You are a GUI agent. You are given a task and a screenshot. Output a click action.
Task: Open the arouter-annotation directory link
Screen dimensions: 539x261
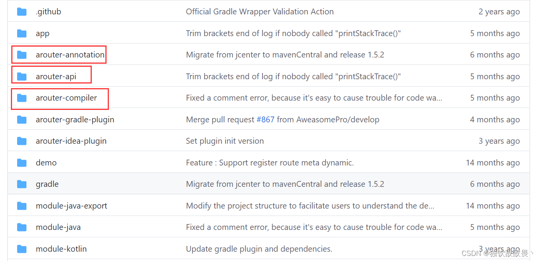pyautogui.click(x=70, y=55)
